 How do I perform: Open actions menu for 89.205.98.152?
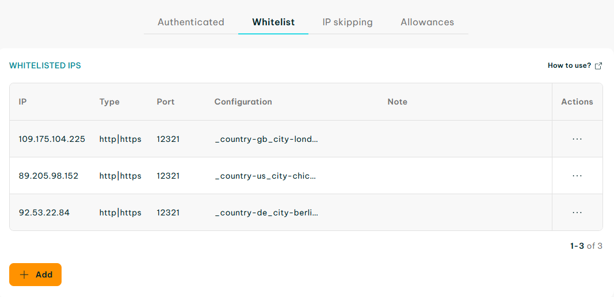(577, 176)
